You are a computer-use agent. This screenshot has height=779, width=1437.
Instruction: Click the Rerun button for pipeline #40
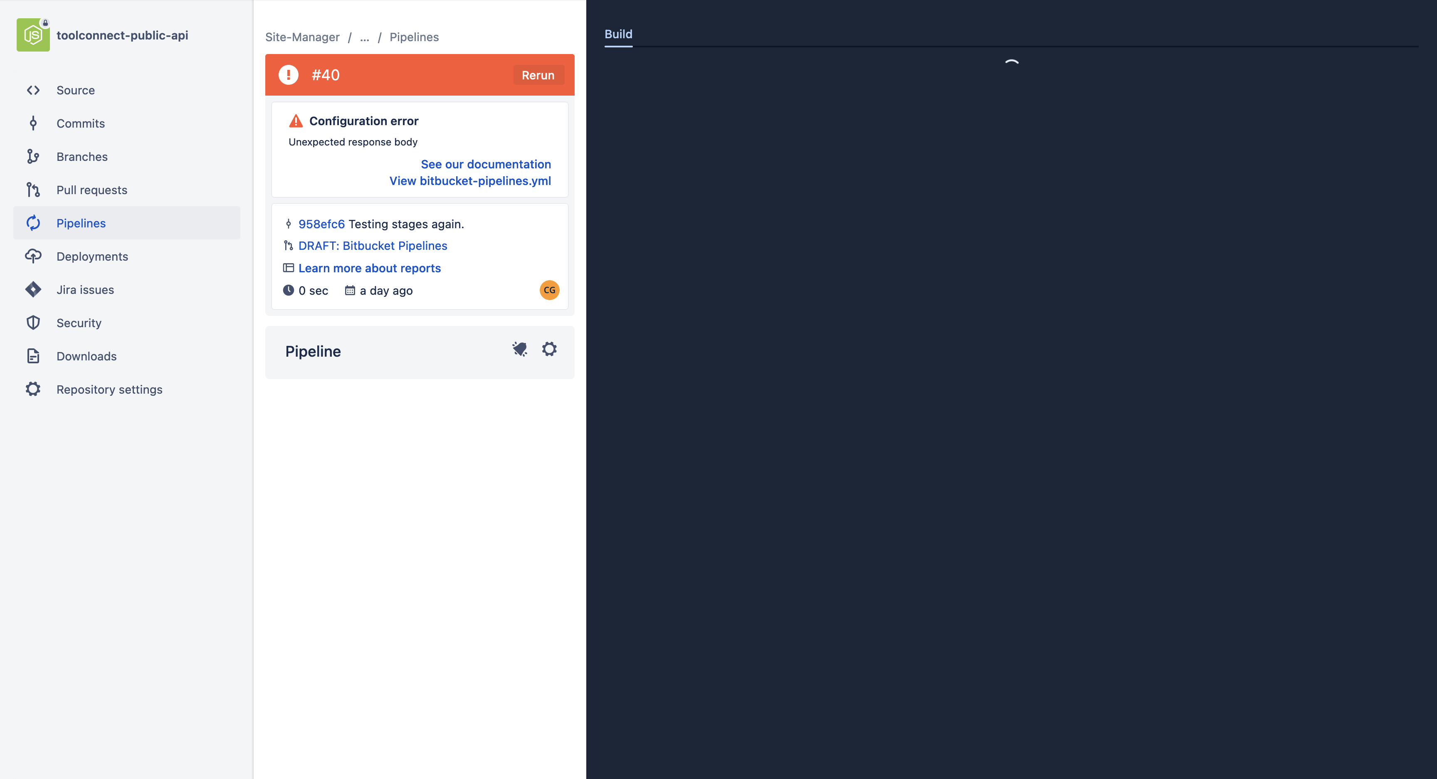[x=538, y=75]
